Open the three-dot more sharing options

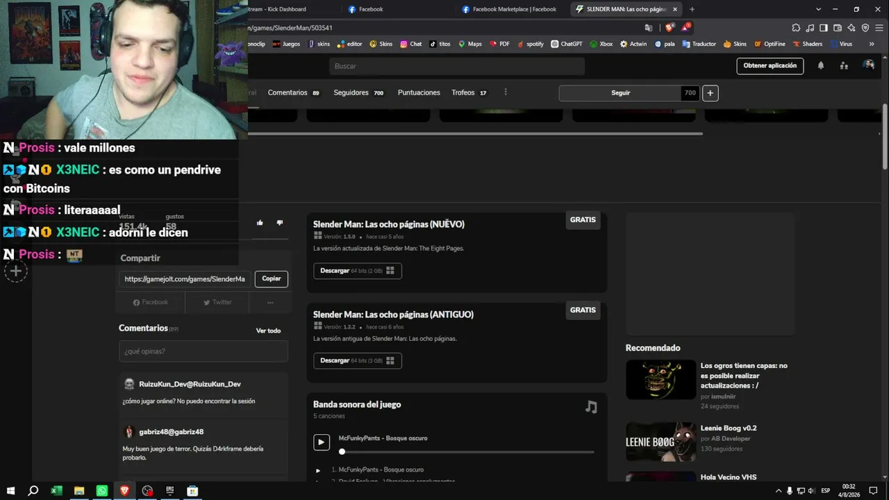coord(270,302)
